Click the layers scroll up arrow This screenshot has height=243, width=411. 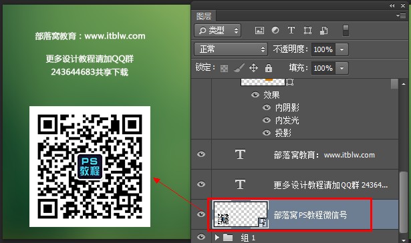(x=404, y=84)
